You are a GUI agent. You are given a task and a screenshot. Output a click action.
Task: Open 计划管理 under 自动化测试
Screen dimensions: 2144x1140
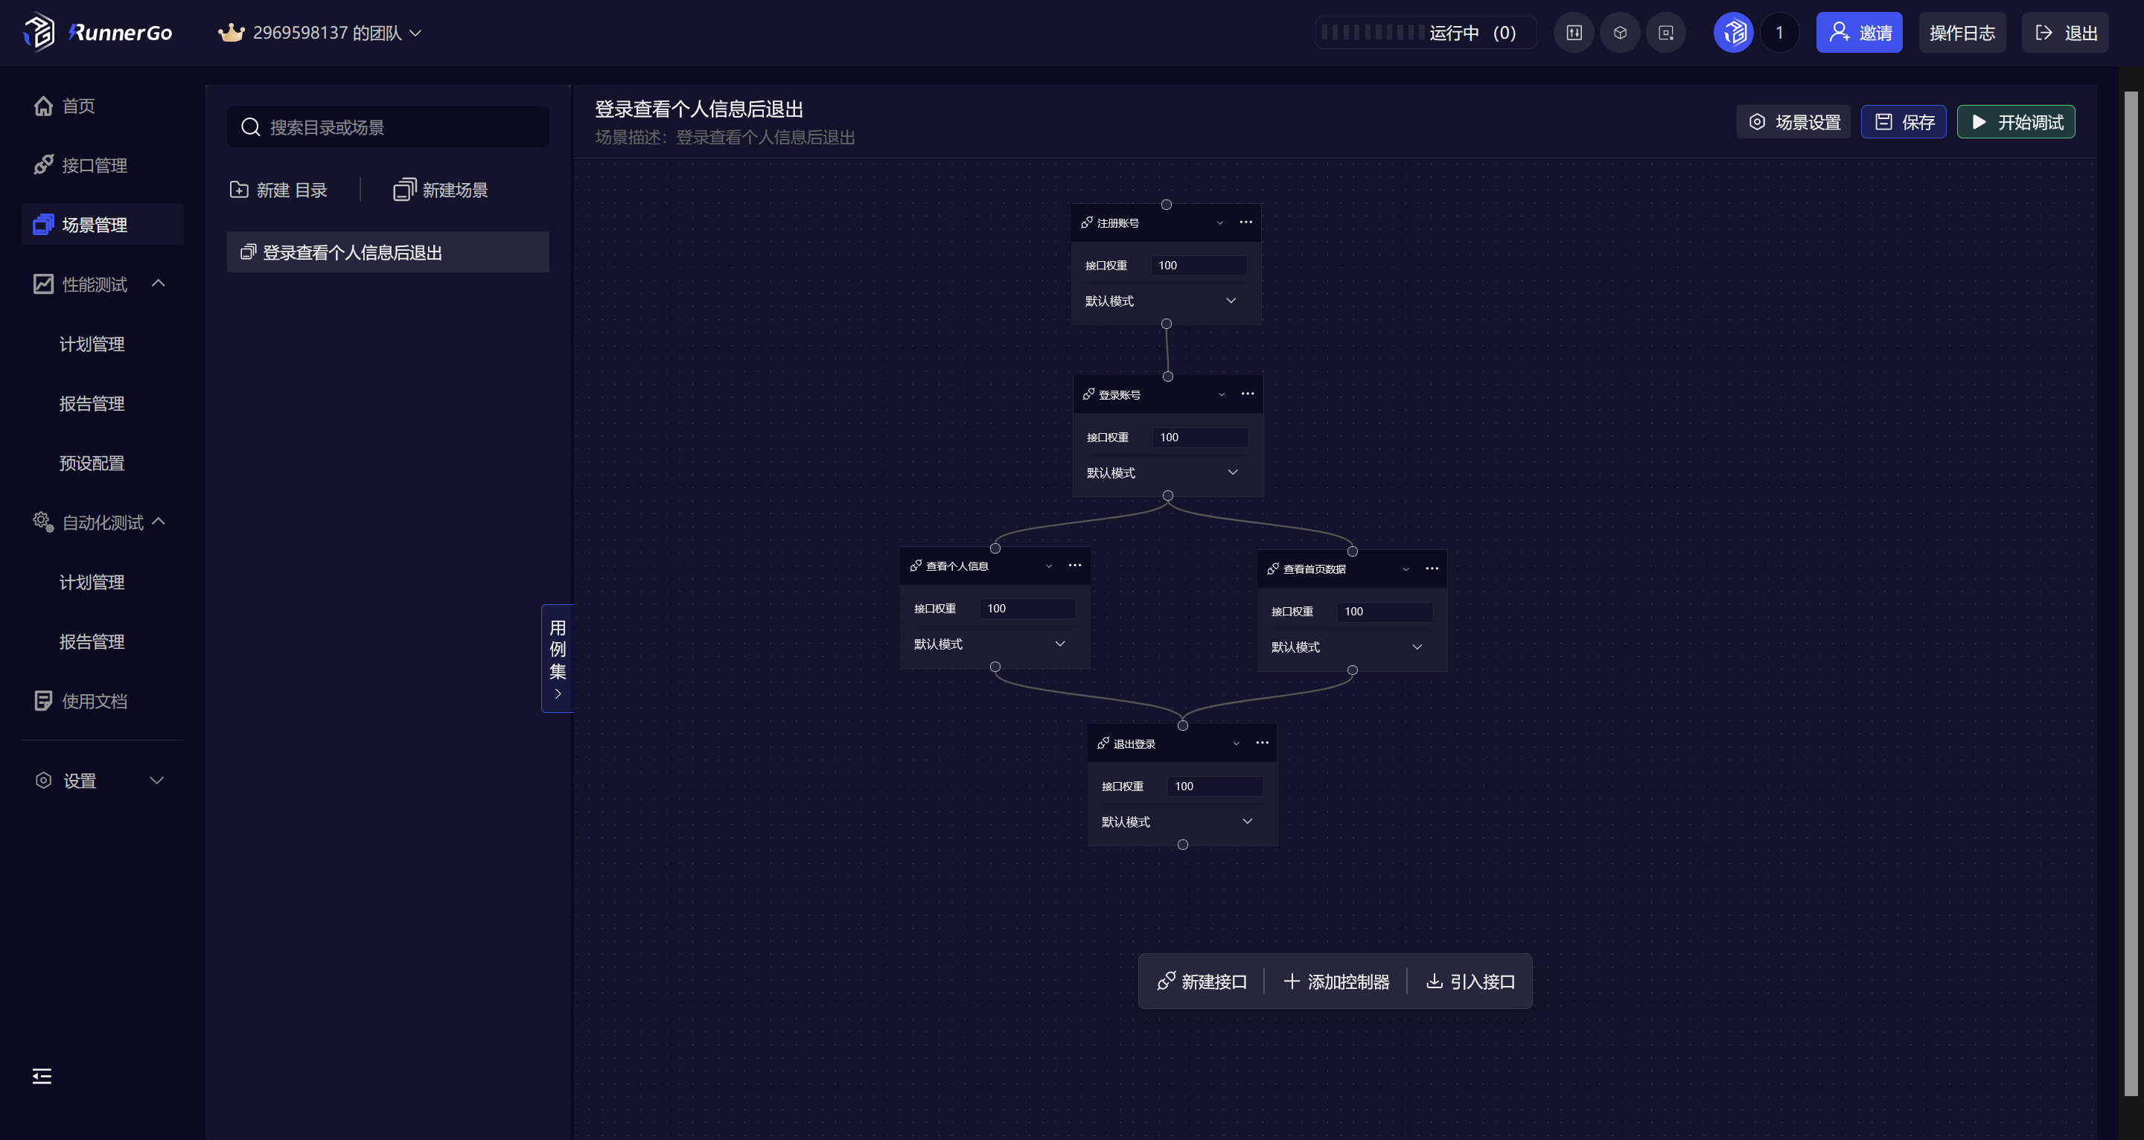(x=92, y=582)
